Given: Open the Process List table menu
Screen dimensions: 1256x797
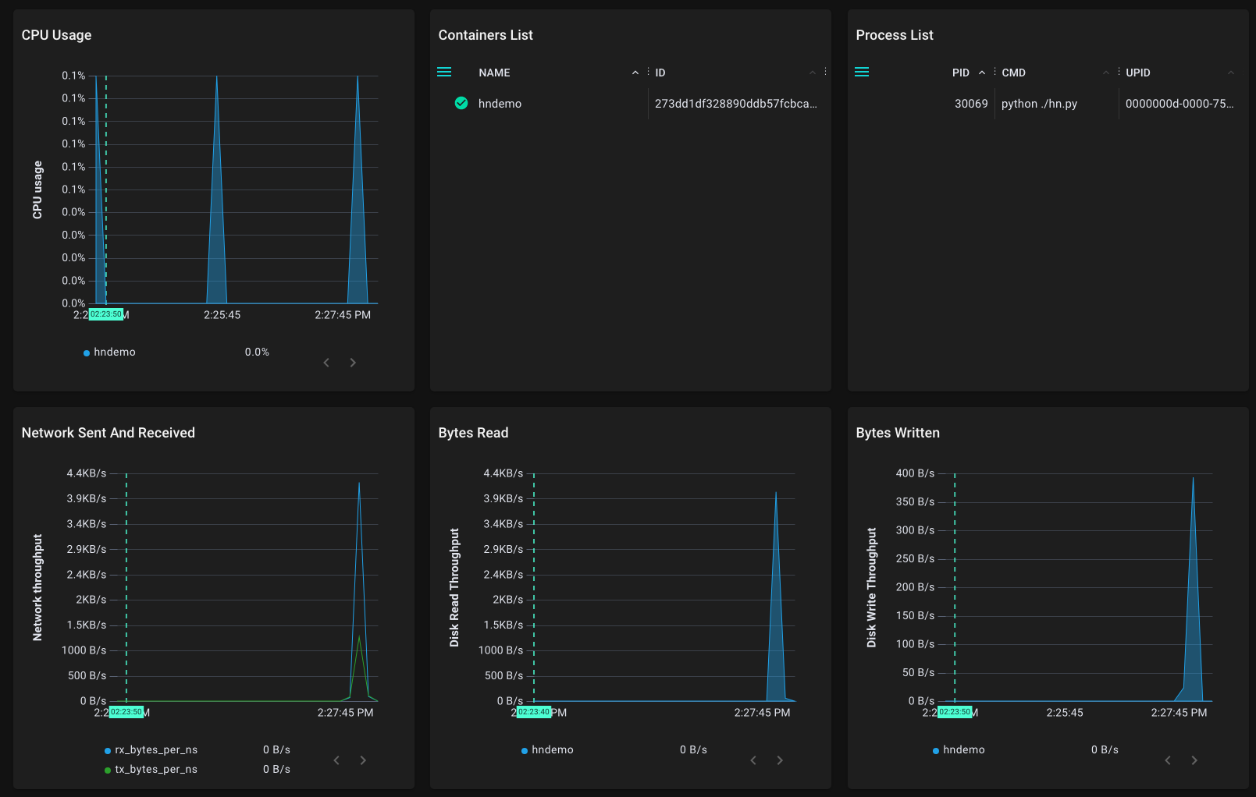Looking at the screenshot, I should click(x=862, y=71).
